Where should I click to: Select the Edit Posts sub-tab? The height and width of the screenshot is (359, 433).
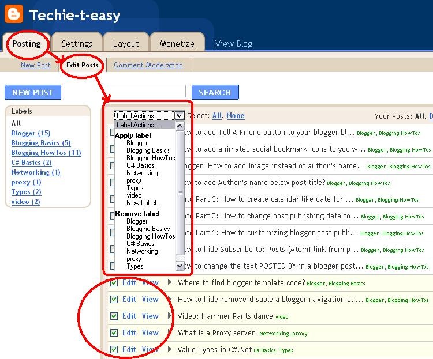pyautogui.click(x=83, y=65)
